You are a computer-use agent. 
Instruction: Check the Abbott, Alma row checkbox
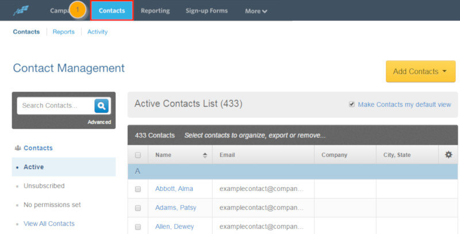point(138,189)
